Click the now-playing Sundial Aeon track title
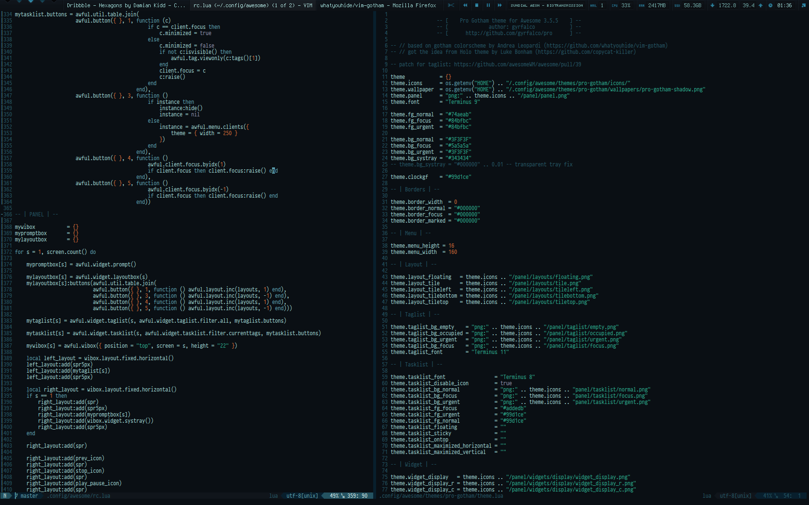The image size is (809, 505). [547, 5]
